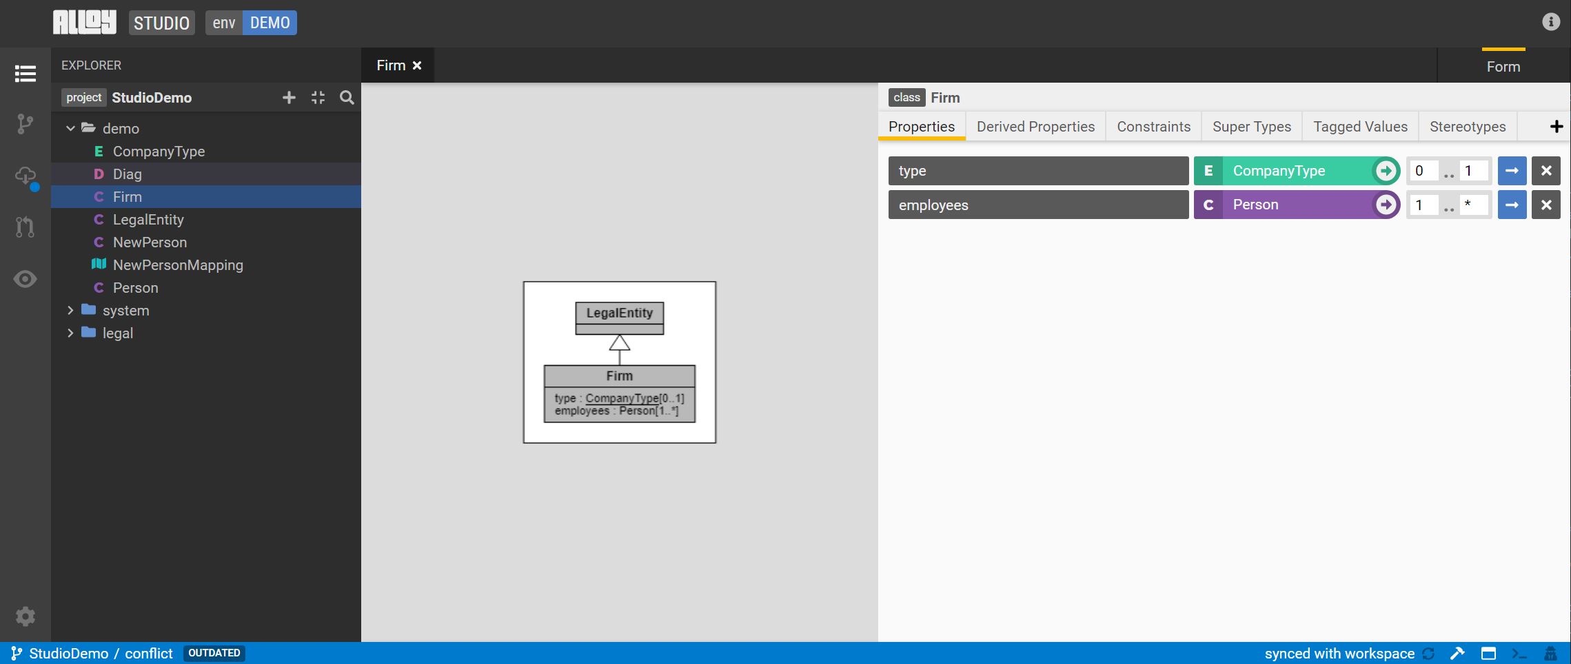
Task: Click lower bound field of employees property
Action: click(1423, 205)
